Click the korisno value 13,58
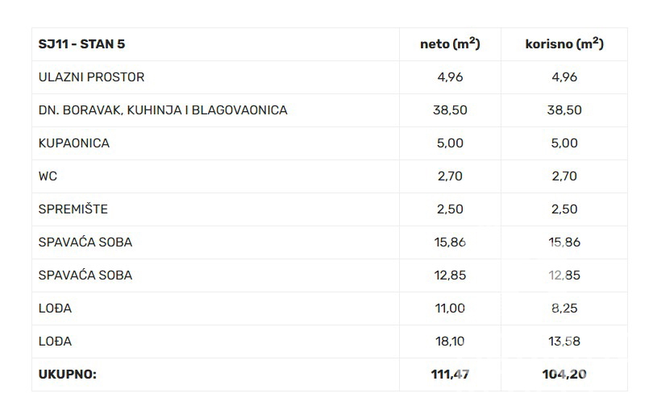649x410 pixels. coord(564,342)
